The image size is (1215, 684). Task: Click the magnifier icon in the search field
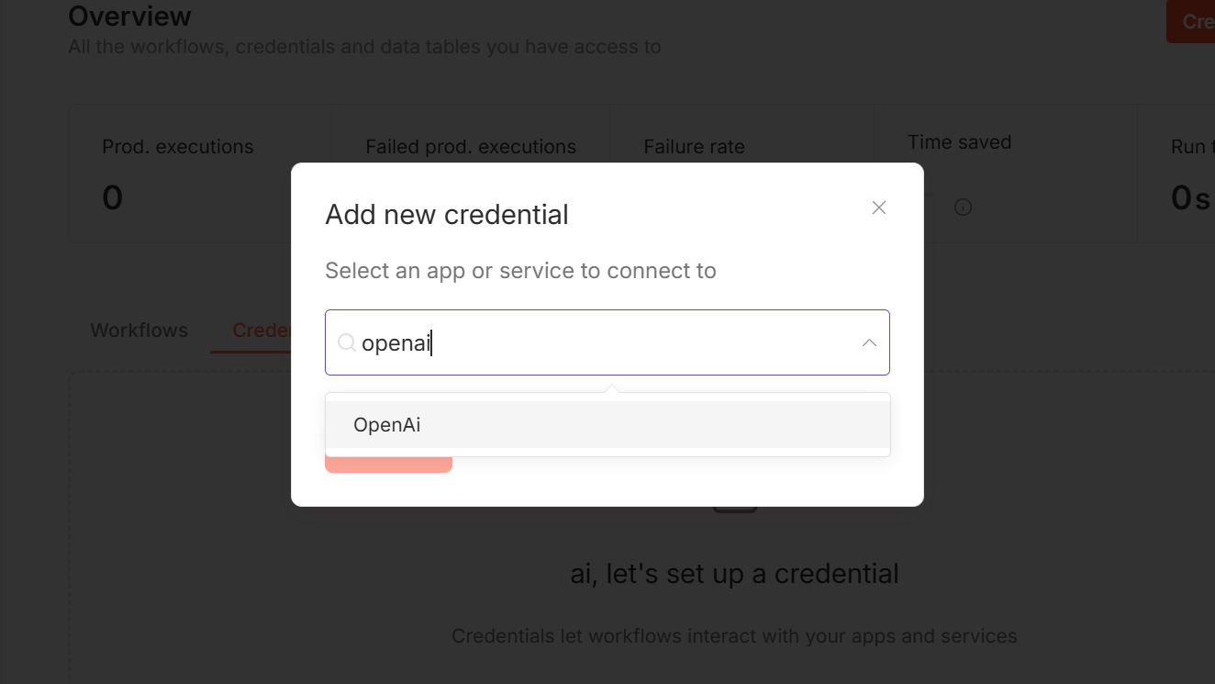coord(346,342)
